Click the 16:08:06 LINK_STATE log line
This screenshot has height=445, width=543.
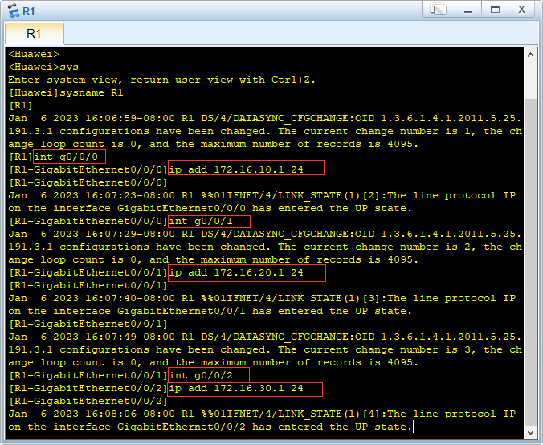coord(262,414)
